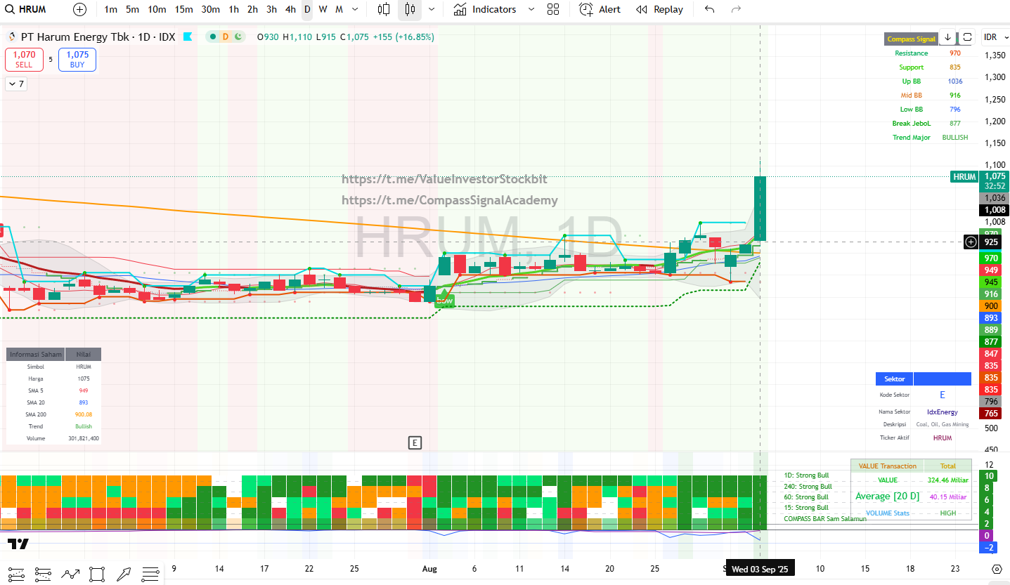Open indicator templates grid icon
Image resolution: width=1010 pixels, height=585 pixels.
point(553,9)
